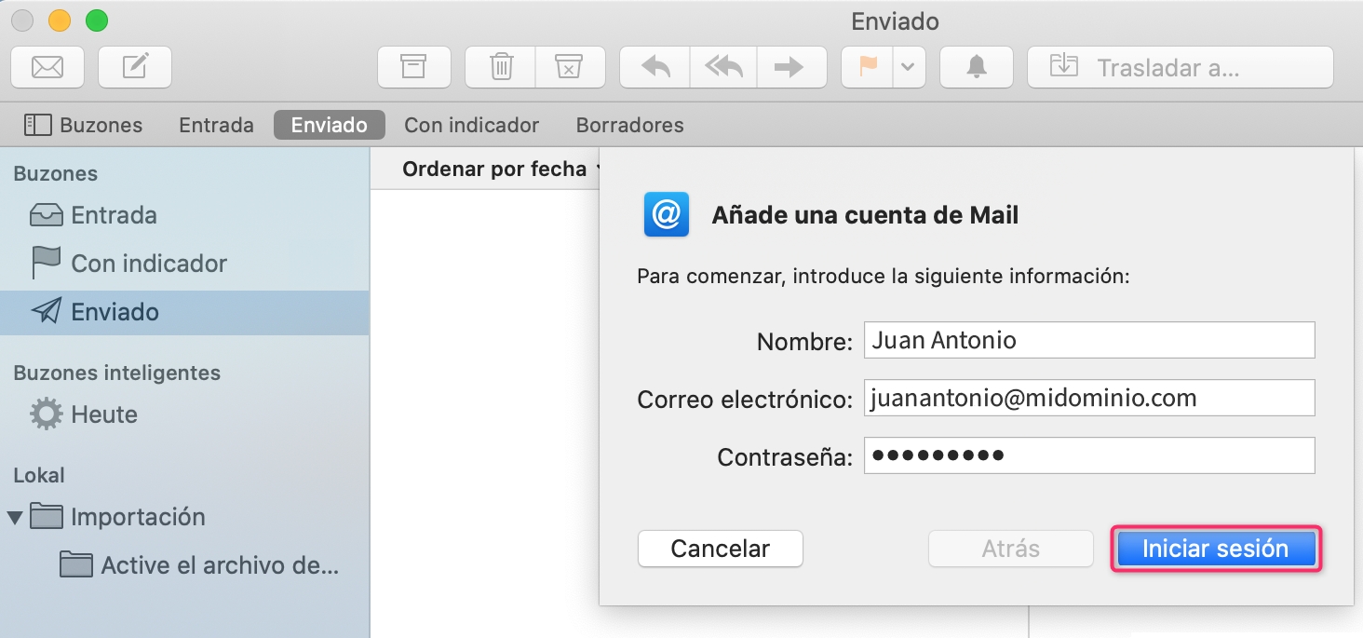Click the notification bell icon
Image resolution: width=1363 pixels, height=638 pixels.
[976, 67]
